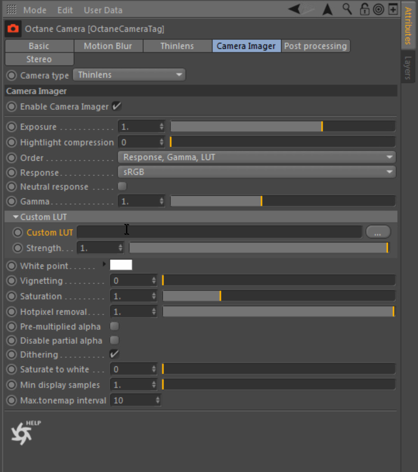The width and height of the screenshot is (418, 472).
Task: Click the White point color swatch
Action: click(121, 265)
